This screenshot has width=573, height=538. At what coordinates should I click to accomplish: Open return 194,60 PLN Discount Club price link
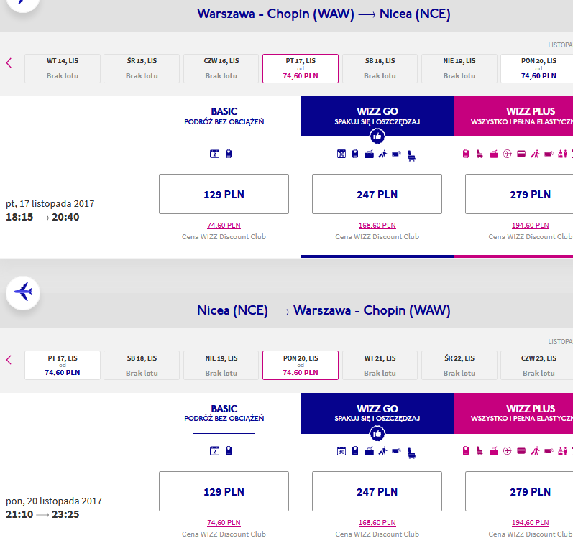(531, 523)
